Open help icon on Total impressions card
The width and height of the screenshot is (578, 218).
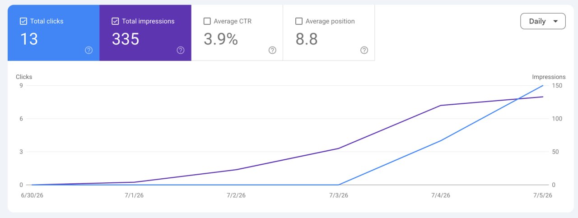tap(181, 50)
